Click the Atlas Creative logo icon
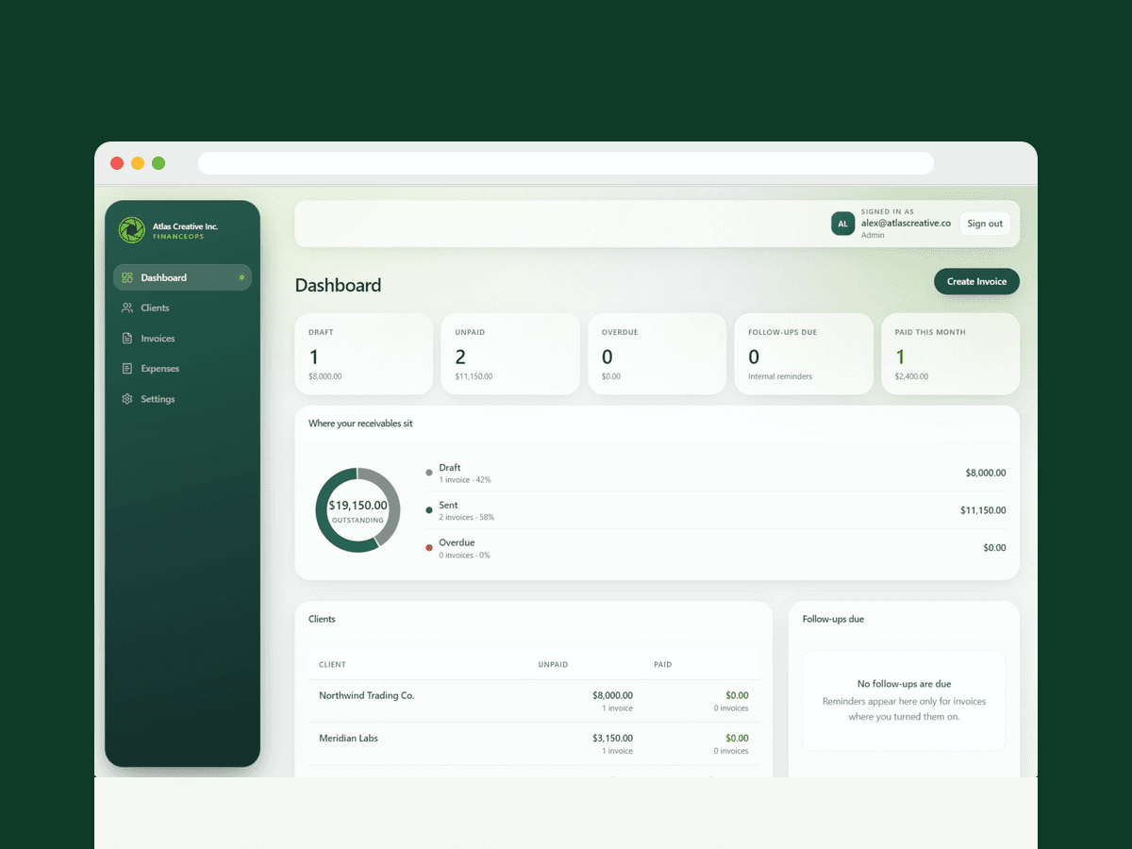The height and width of the screenshot is (849, 1132). [132, 230]
